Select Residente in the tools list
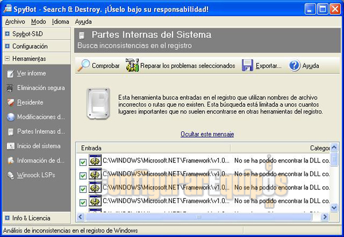344x237 pixels. pos(30,102)
